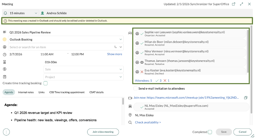Click the Join video meeting button
The height and width of the screenshot is (139, 255).
coord(103,132)
